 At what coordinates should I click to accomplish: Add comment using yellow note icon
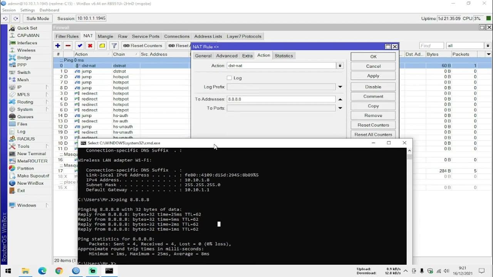click(102, 45)
